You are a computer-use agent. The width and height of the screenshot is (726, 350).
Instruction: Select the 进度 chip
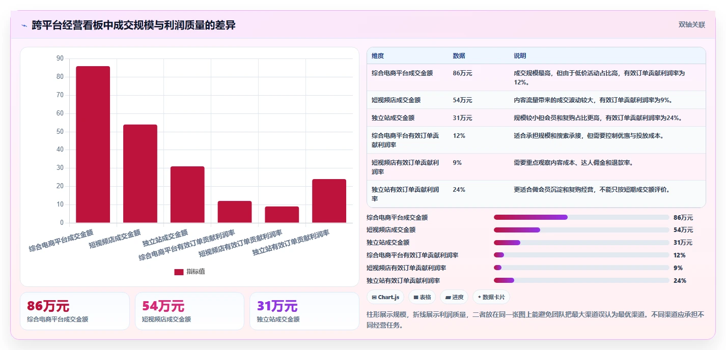coord(454,297)
